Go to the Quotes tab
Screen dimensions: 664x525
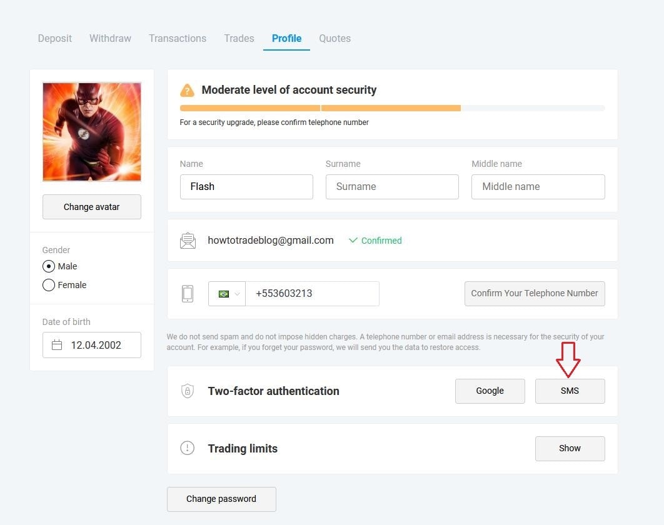[x=335, y=39]
